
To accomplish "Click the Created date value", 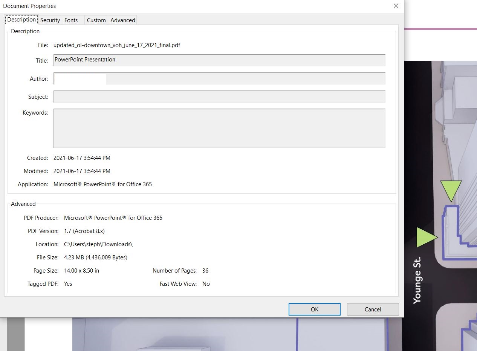I will point(82,158).
